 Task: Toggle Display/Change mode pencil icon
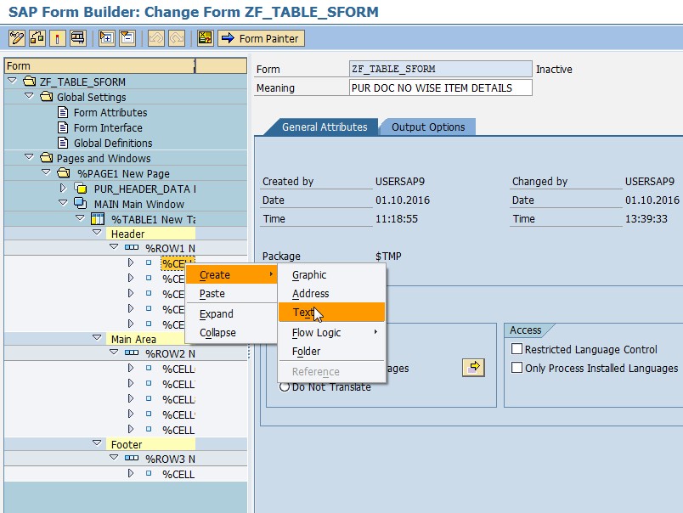(16, 38)
